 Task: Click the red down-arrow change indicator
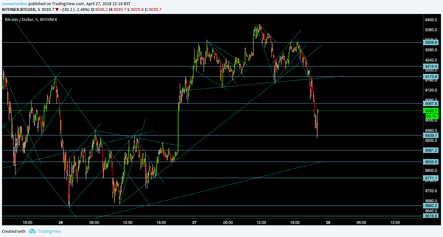(x=57, y=10)
